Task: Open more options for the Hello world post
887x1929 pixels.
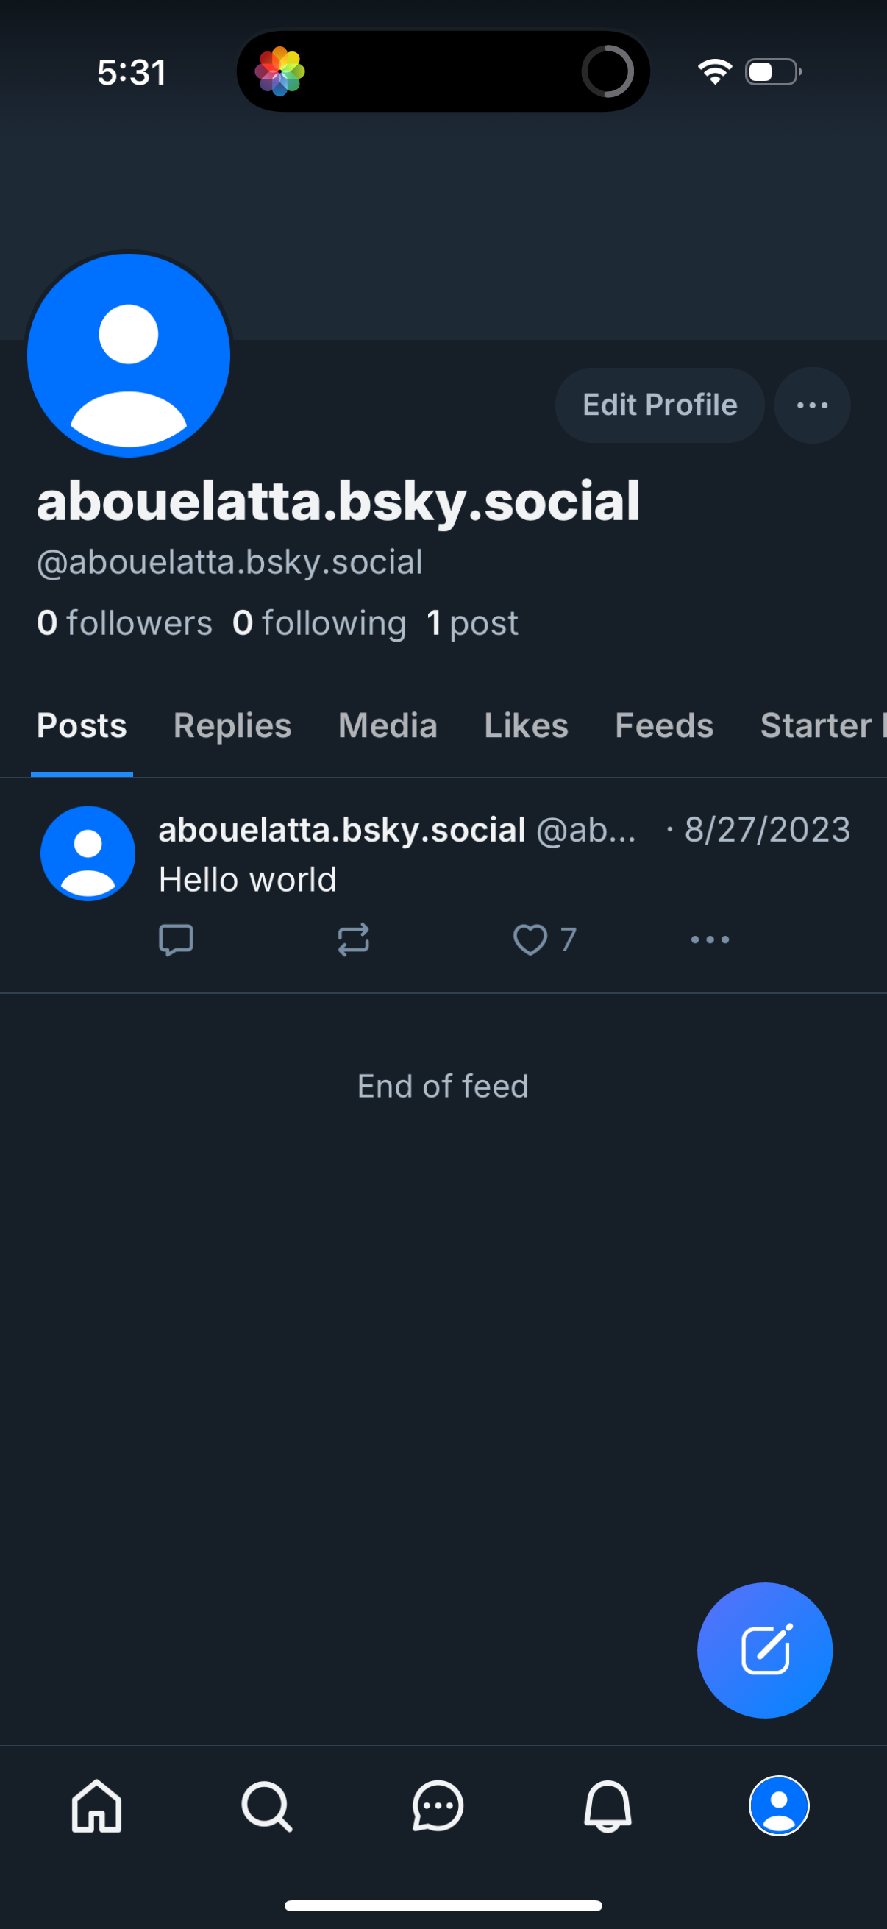Action: click(x=709, y=939)
